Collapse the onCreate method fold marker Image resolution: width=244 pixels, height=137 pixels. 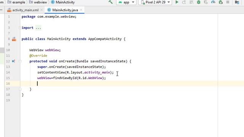(20, 61)
